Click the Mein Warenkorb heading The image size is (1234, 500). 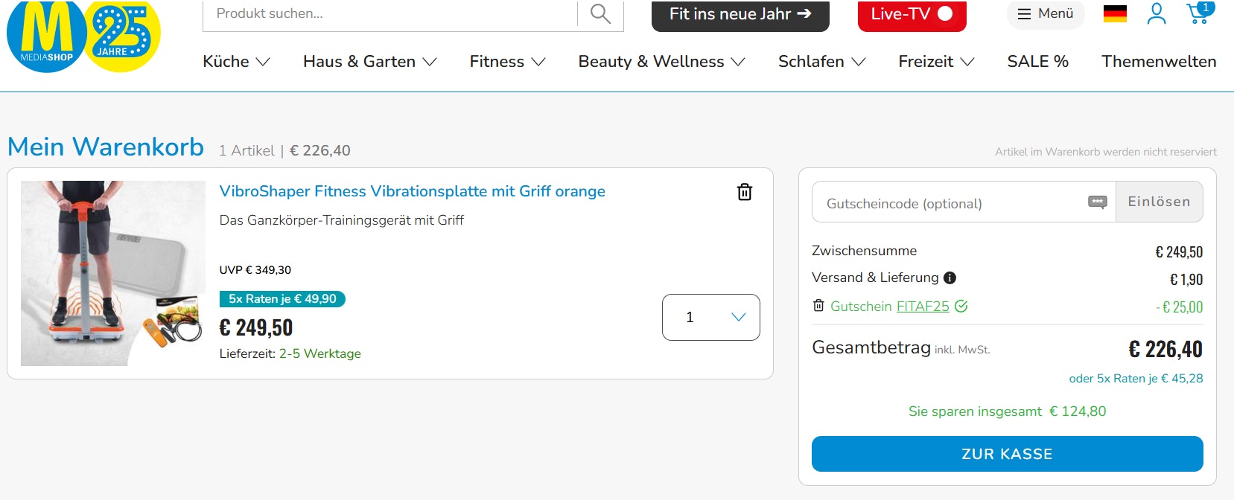[106, 147]
